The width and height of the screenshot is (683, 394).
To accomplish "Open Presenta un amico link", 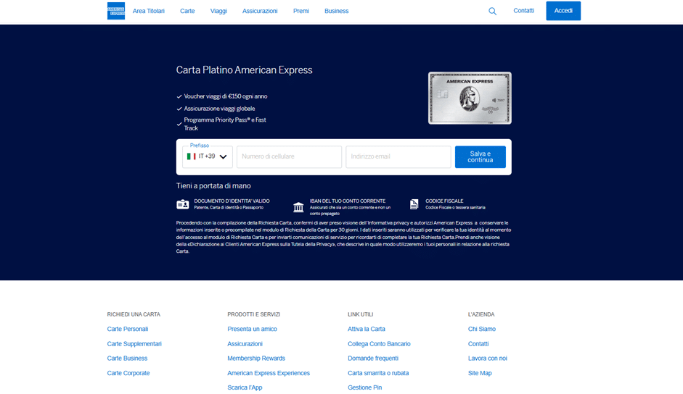I will pos(252,329).
